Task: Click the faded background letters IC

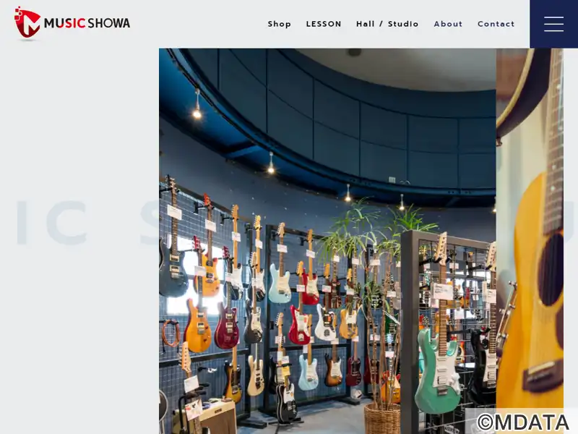Action: [51, 223]
